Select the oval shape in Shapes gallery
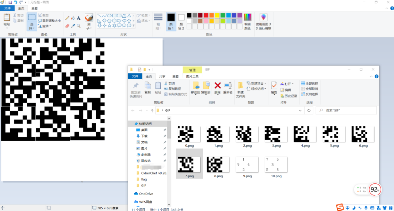 pos(110,15)
